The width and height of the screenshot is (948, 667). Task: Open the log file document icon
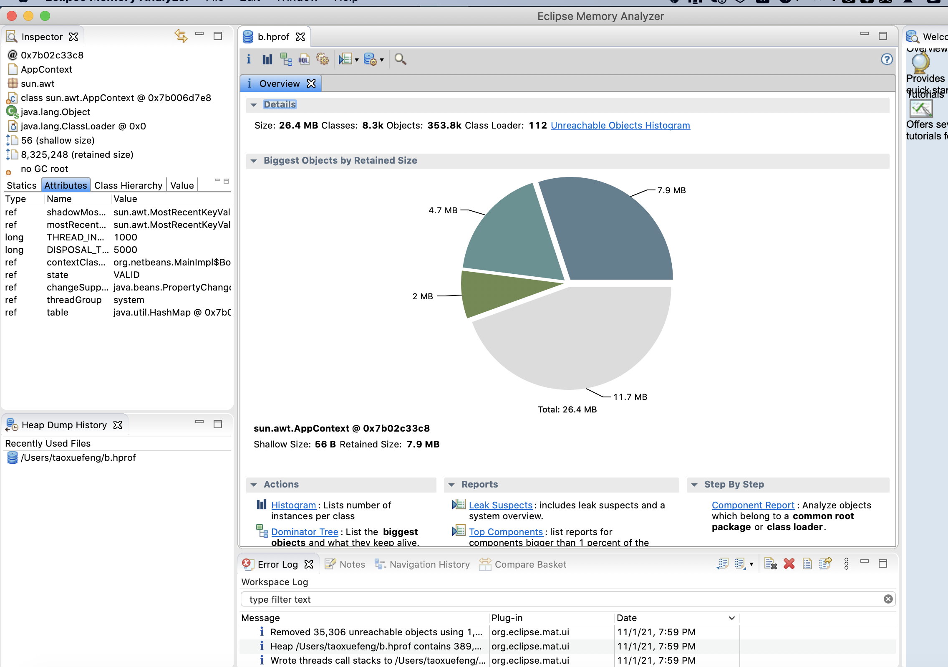(x=807, y=564)
